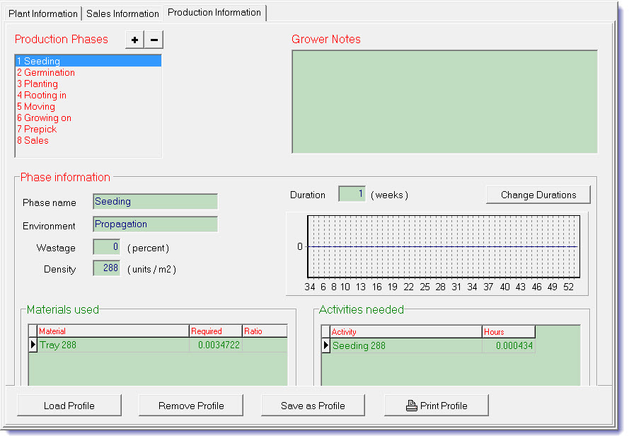
Task: Remove production phase with minus button
Action: click(154, 40)
